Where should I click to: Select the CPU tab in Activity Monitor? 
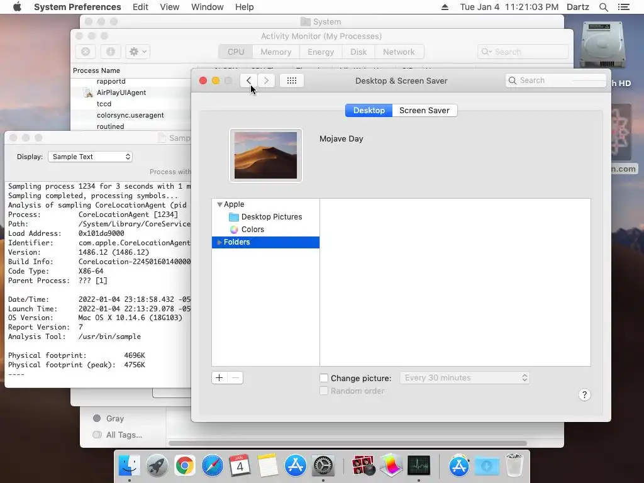coord(236,52)
